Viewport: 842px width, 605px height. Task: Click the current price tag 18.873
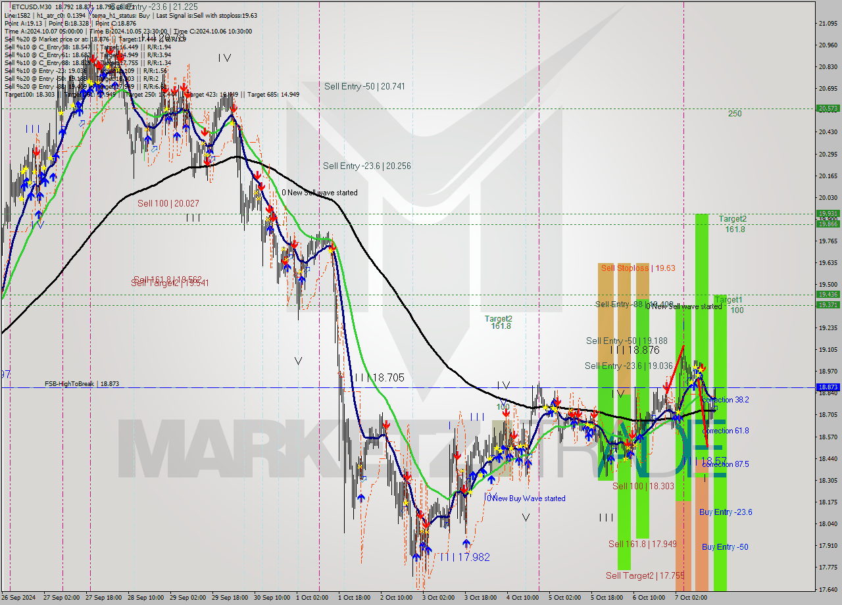point(828,387)
